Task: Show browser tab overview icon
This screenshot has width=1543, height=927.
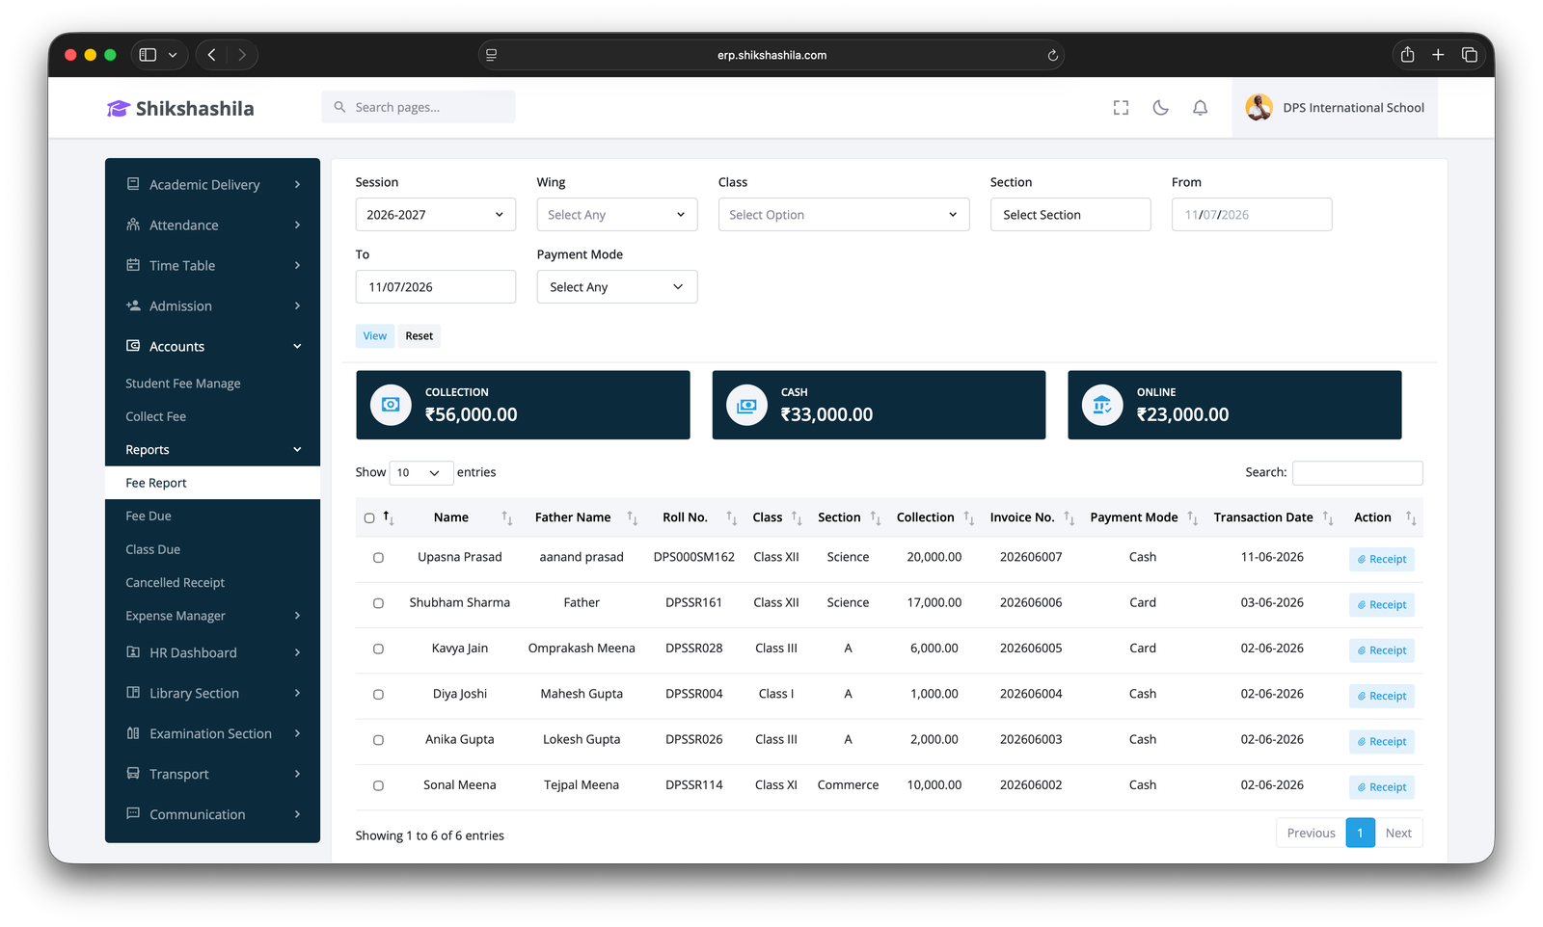Action: click(1470, 55)
